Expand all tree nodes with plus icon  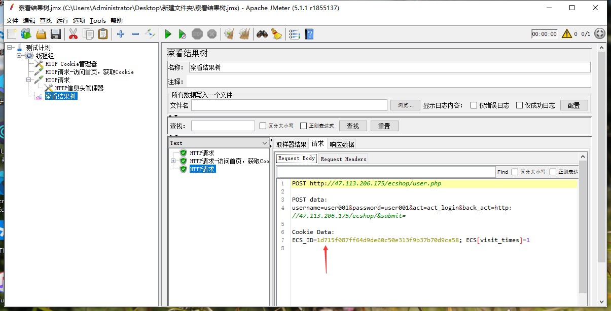(120, 34)
